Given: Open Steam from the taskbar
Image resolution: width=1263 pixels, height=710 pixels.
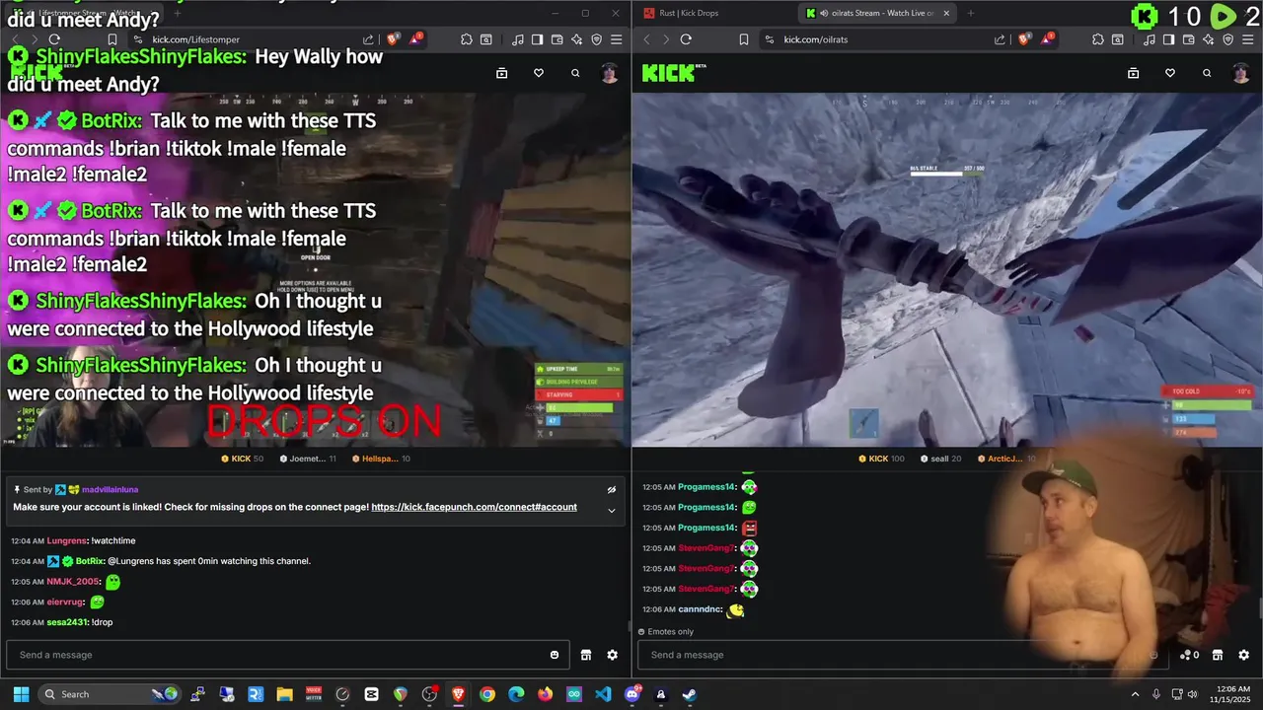Looking at the screenshot, I should pyautogui.click(x=689, y=694).
